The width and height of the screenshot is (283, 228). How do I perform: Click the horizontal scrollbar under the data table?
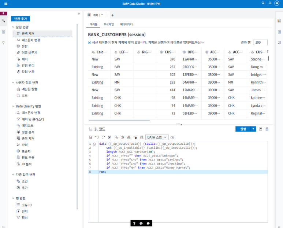[119, 121]
